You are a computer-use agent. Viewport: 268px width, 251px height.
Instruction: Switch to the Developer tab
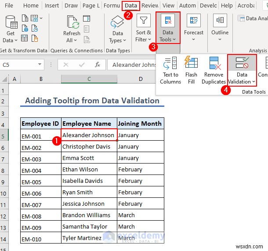(208, 6)
